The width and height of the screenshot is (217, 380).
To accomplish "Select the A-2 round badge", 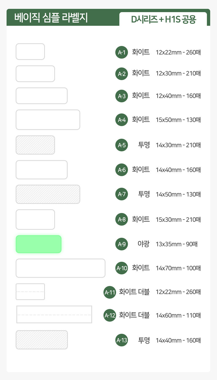I will [122, 74].
